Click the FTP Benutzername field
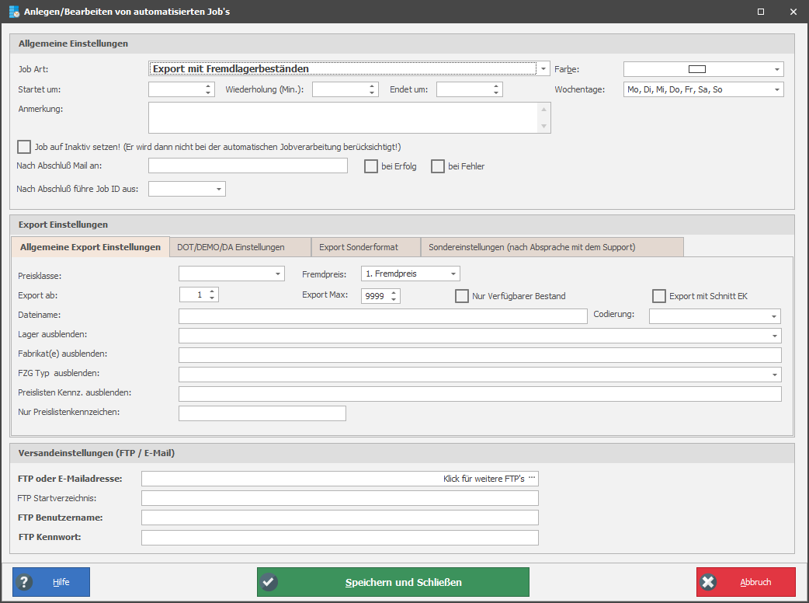 pyautogui.click(x=340, y=518)
